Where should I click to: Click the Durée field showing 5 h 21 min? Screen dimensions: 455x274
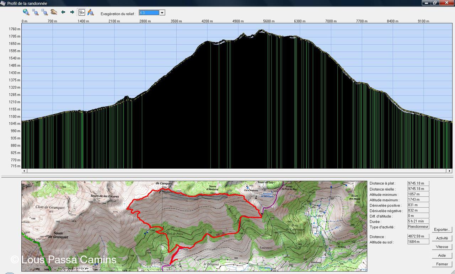[418, 221]
